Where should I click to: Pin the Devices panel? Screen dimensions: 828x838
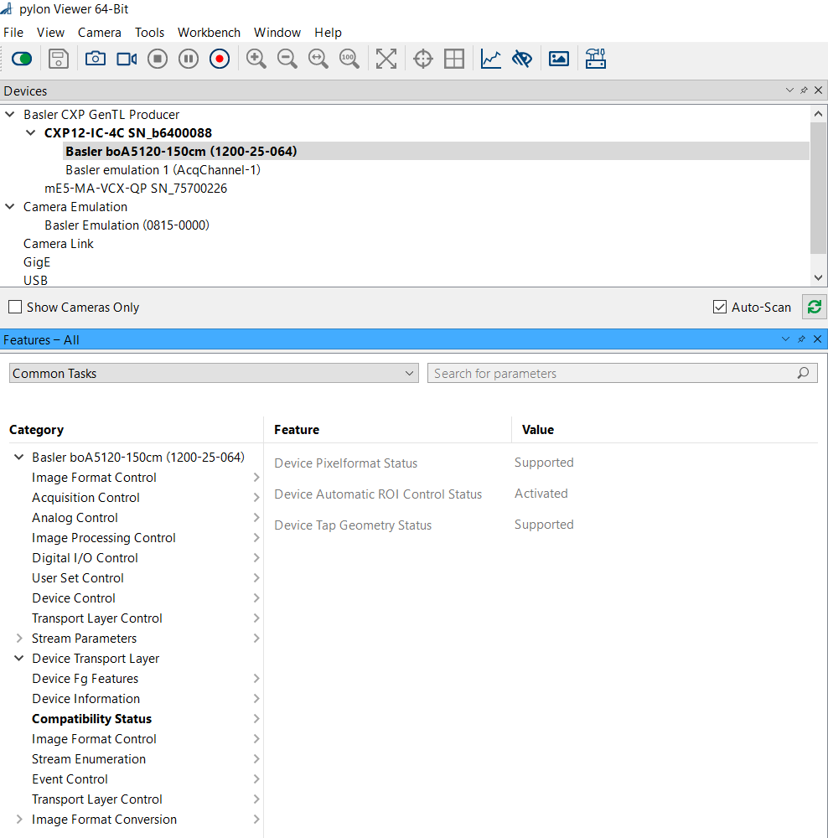pos(804,91)
